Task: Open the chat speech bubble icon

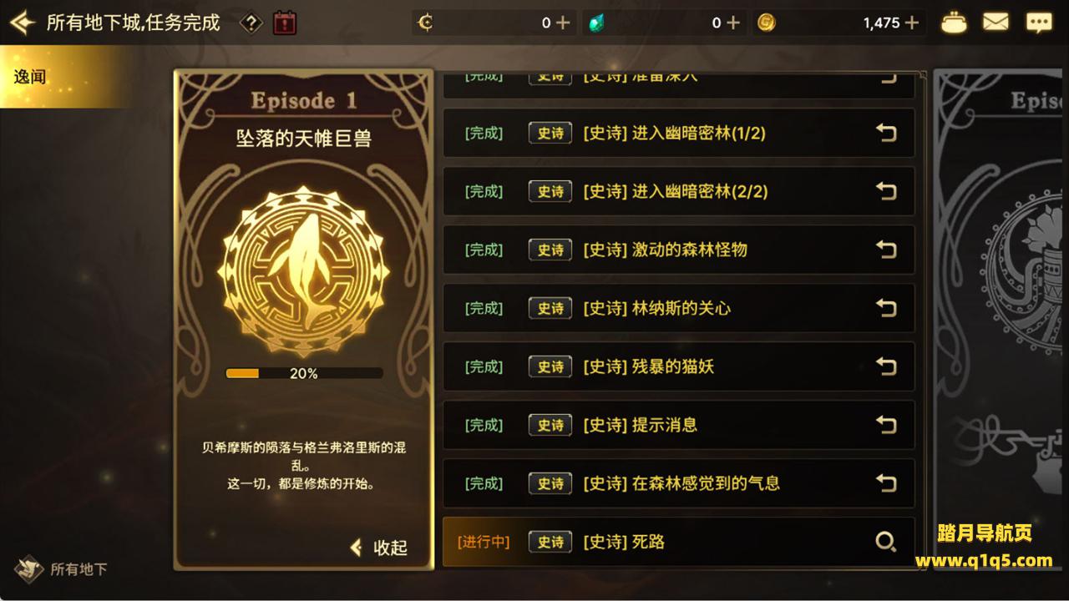Action: coord(1039,23)
